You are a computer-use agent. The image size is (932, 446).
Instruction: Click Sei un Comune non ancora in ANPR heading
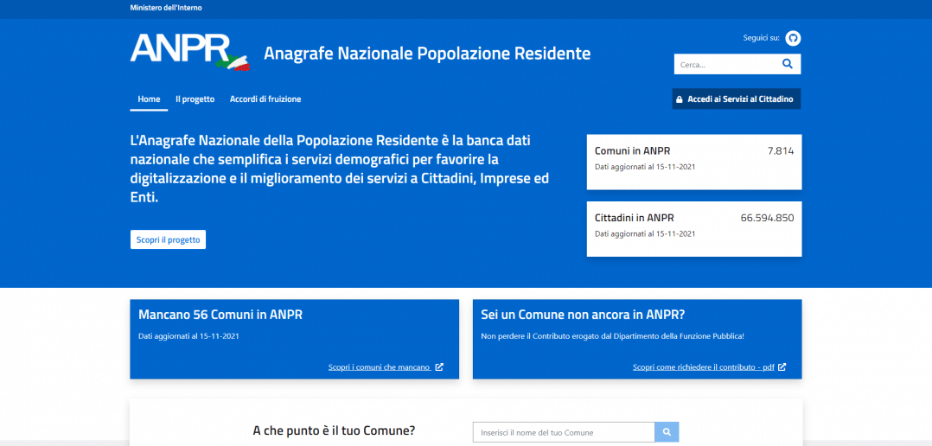(x=583, y=315)
